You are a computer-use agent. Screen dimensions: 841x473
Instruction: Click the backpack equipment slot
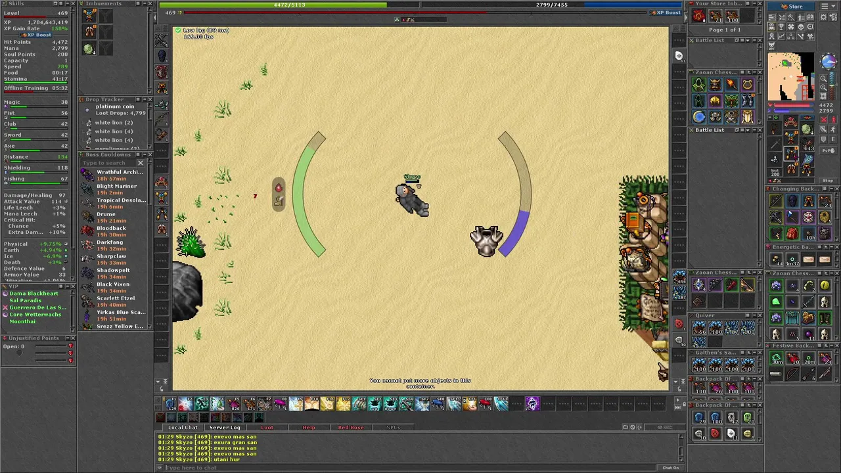[807, 129]
